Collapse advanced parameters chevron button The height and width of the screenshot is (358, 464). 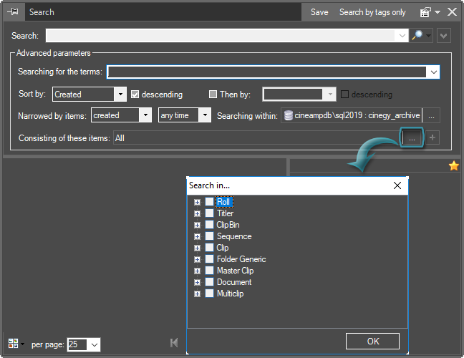443,36
